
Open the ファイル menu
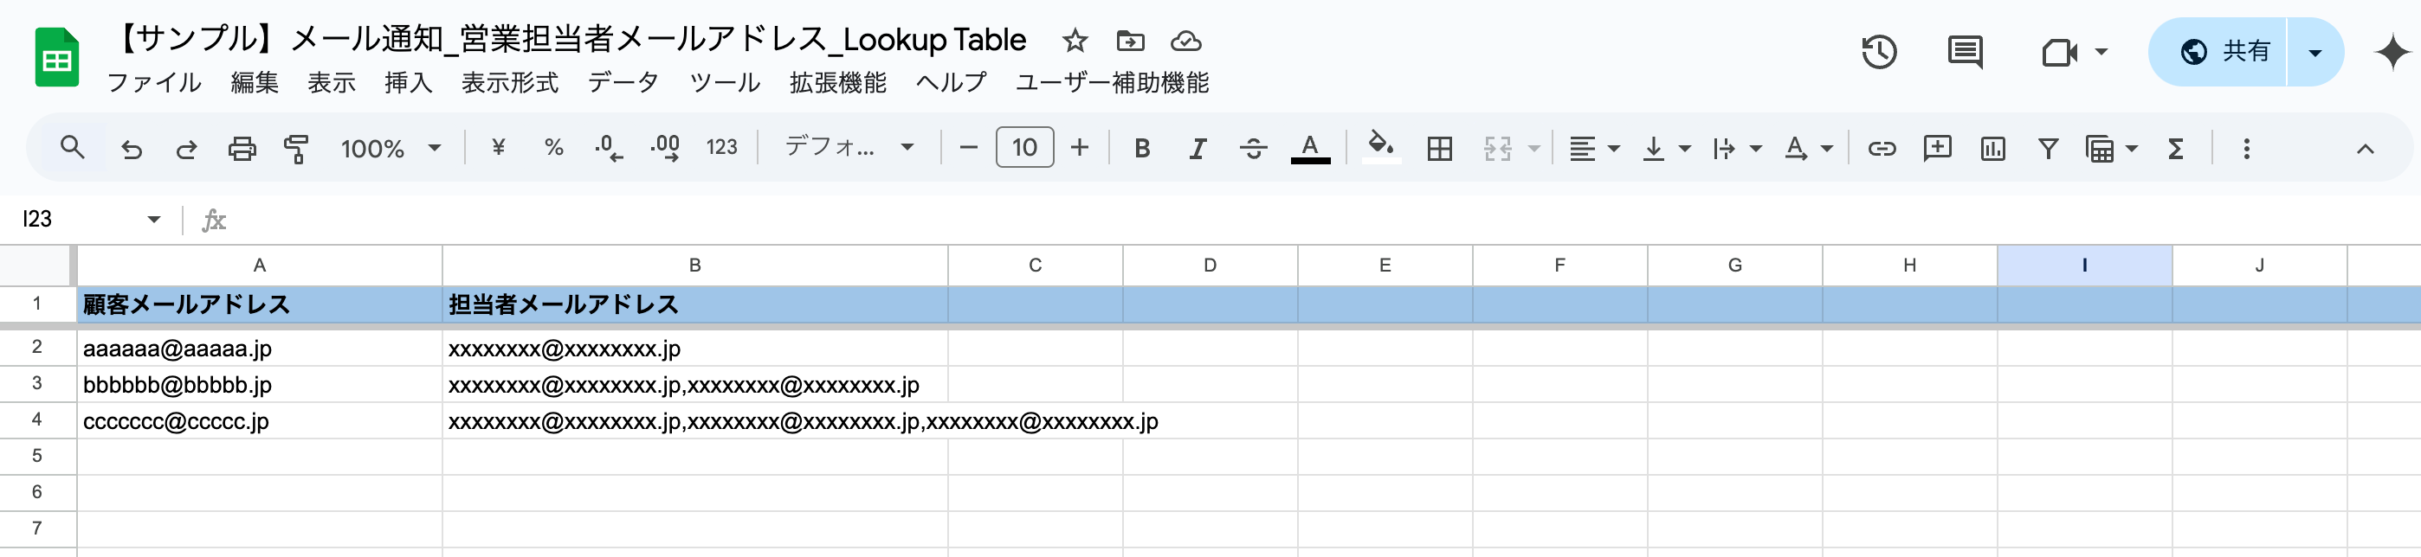coord(154,83)
